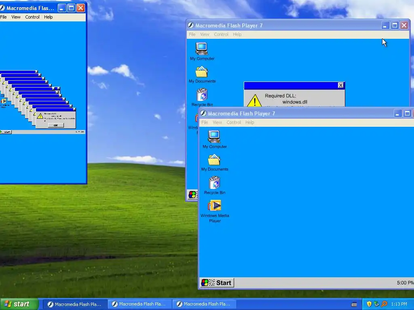
Task: Click the 5:00 PM clock in front Flash window
Action: [x=405, y=283]
